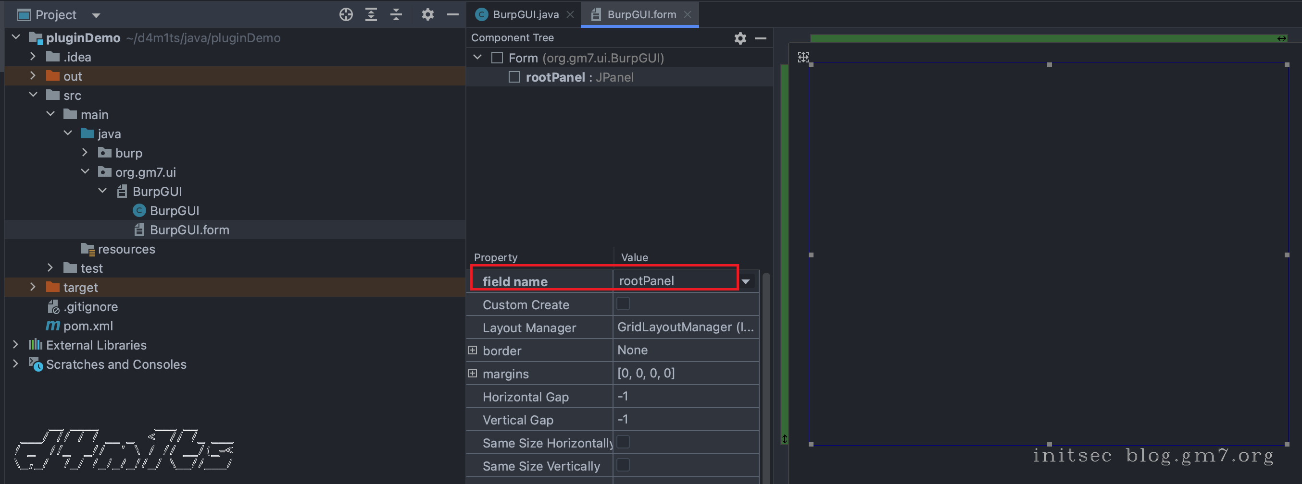Viewport: 1302px width, 484px height.
Task: Enable Same Size Horizontally checkbox
Action: pyautogui.click(x=623, y=442)
